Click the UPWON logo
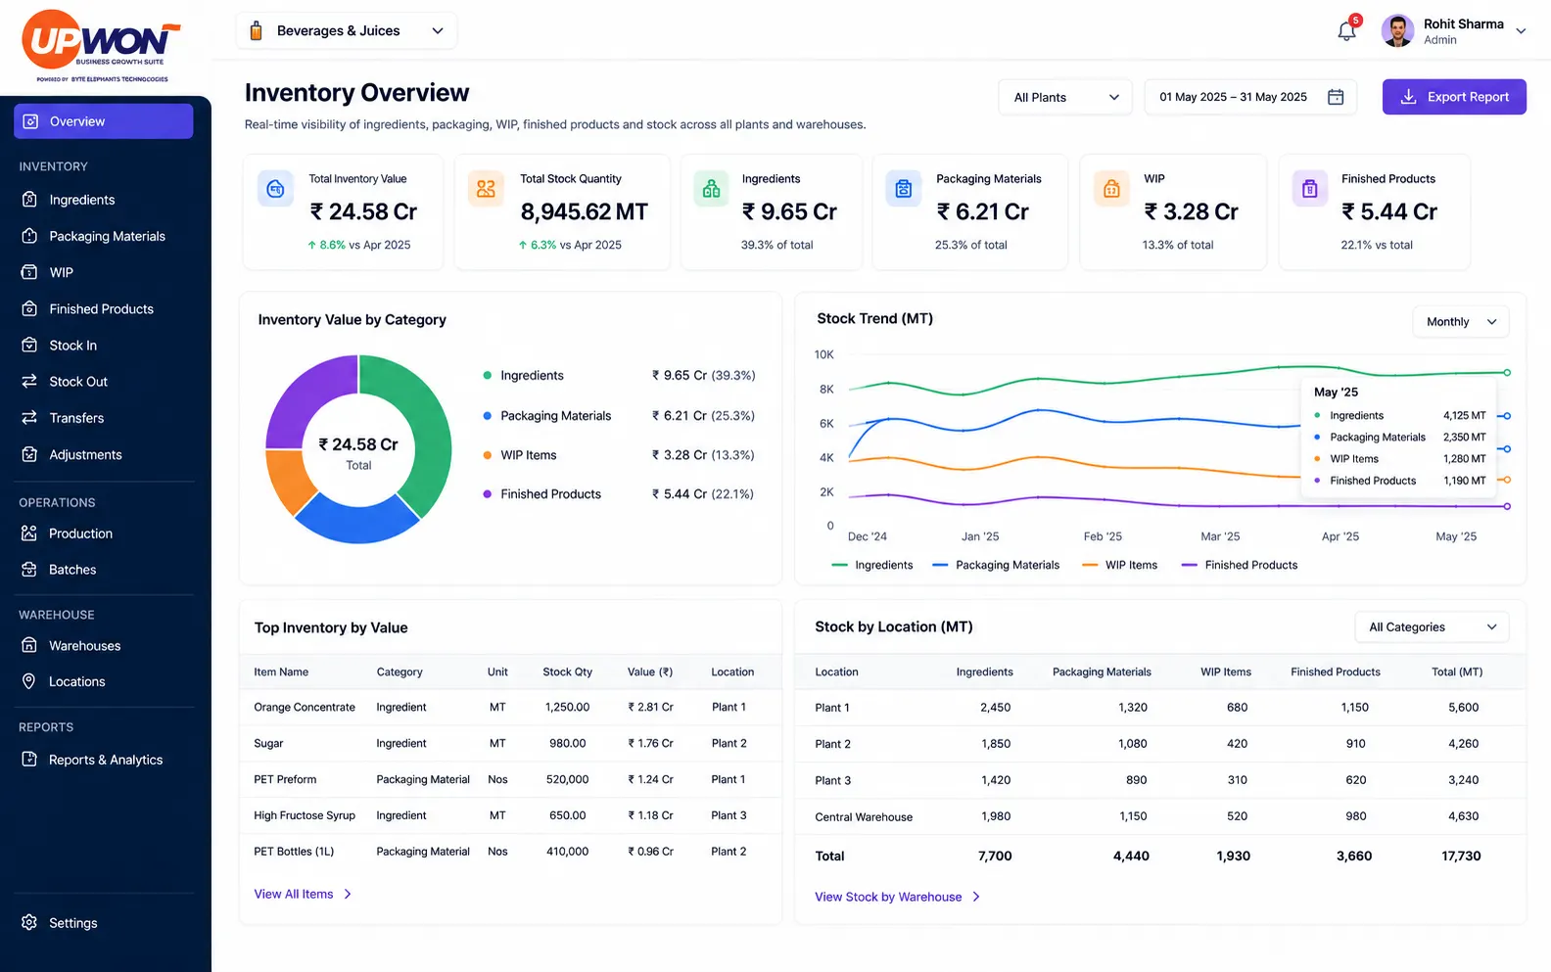The width and height of the screenshot is (1551, 972). pyautogui.click(x=102, y=46)
